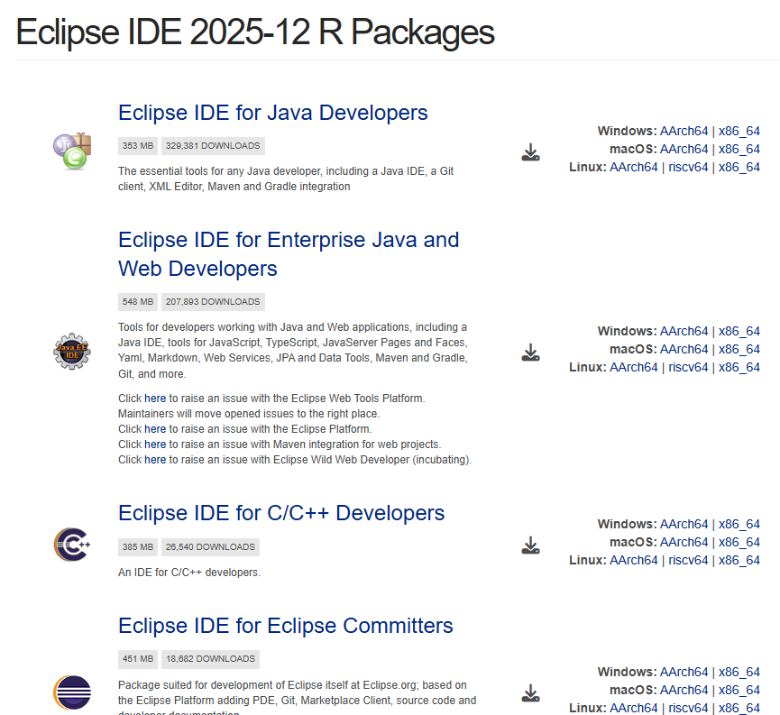Download Eclipse Committers Linux AArch64

[x=634, y=708]
